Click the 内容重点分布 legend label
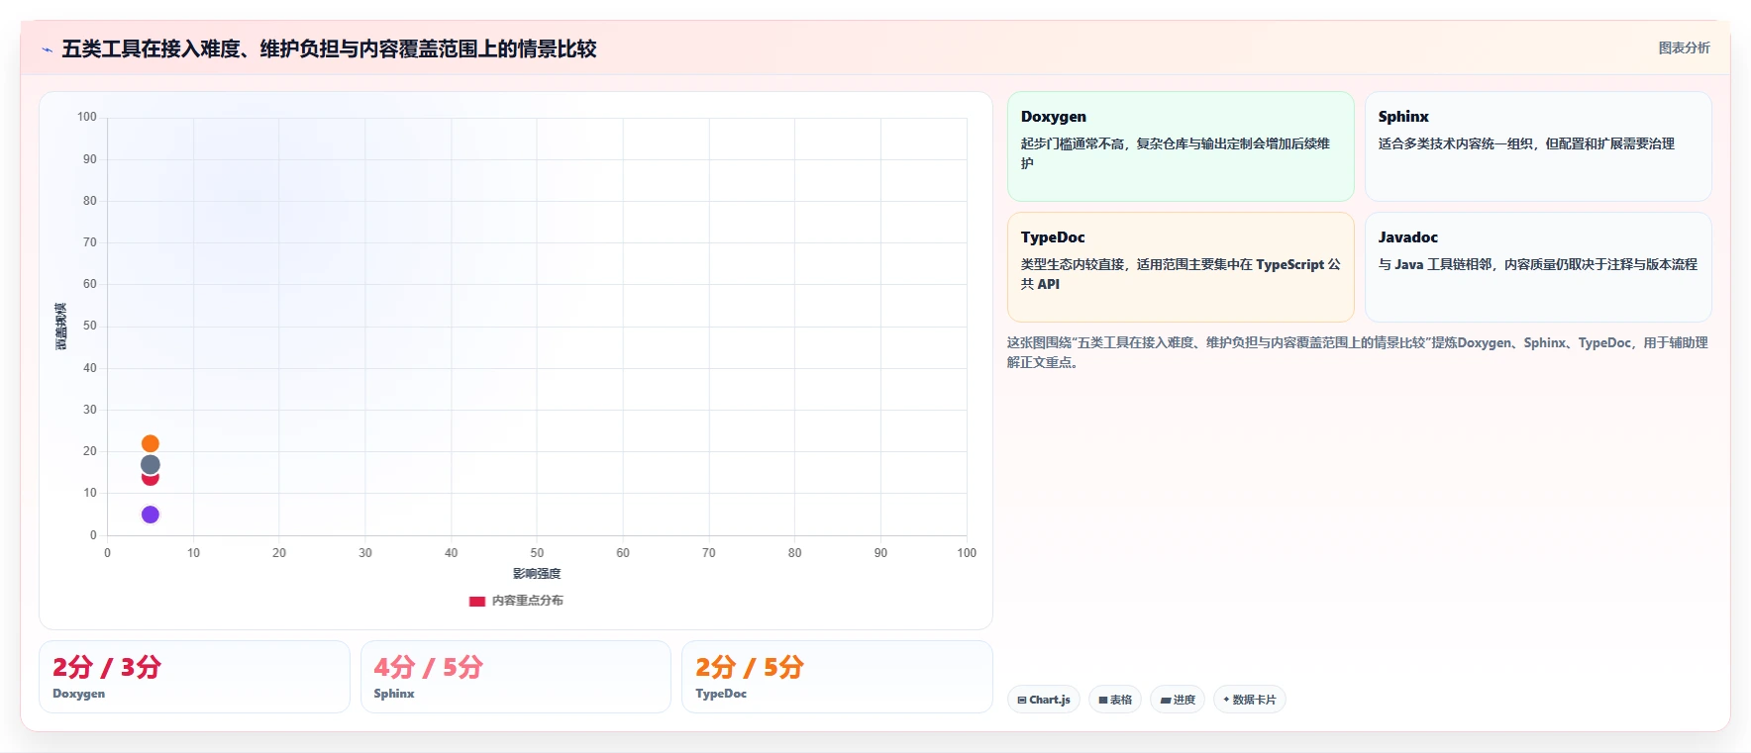Image resolution: width=1751 pixels, height=753 pixels. point(528,601)
